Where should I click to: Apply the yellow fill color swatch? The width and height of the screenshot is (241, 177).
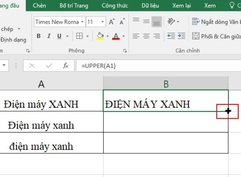click(x=100, y=36)
